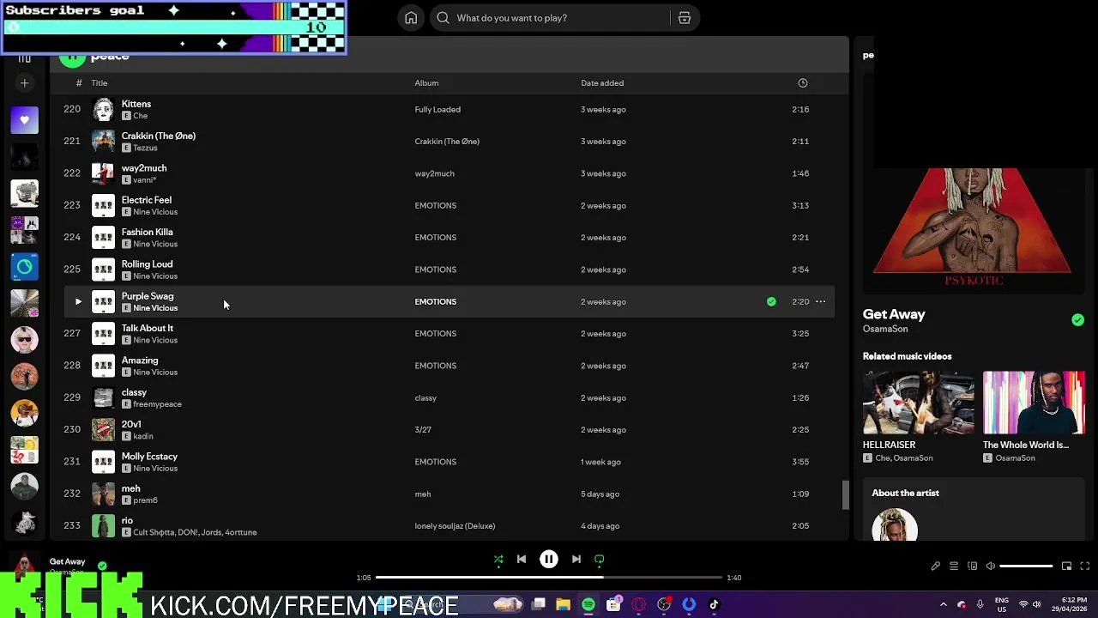Toggle saved checkmark on Purple Swag row
1098x618 pixels.
[771, 302]
